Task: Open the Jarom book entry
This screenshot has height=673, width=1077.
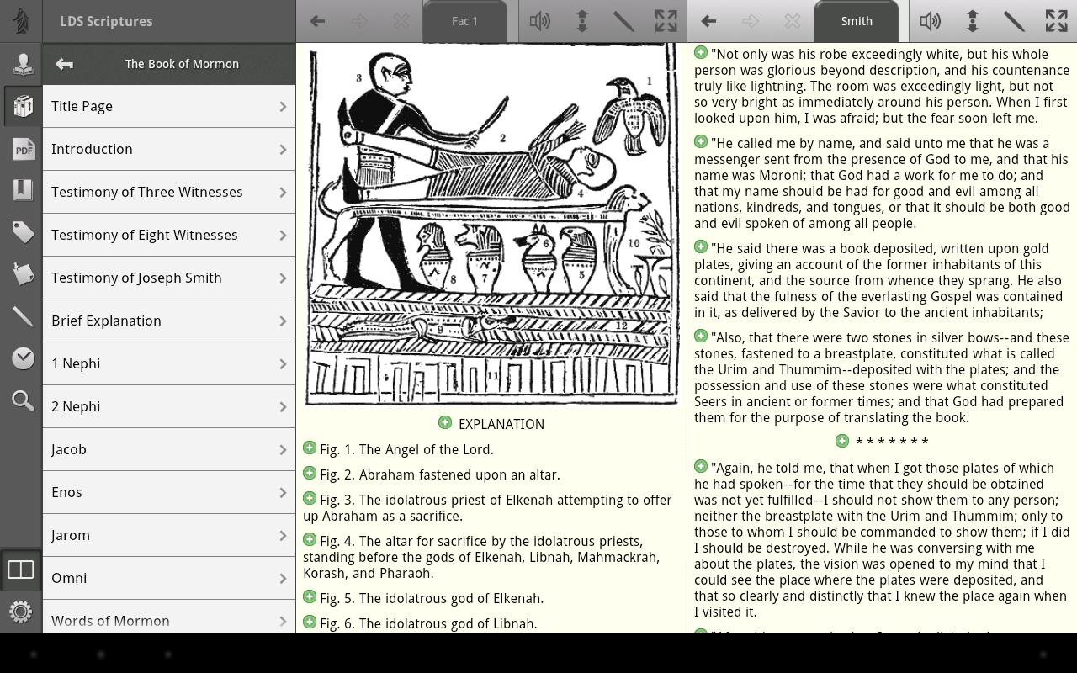Action: [x=169, y=535]
